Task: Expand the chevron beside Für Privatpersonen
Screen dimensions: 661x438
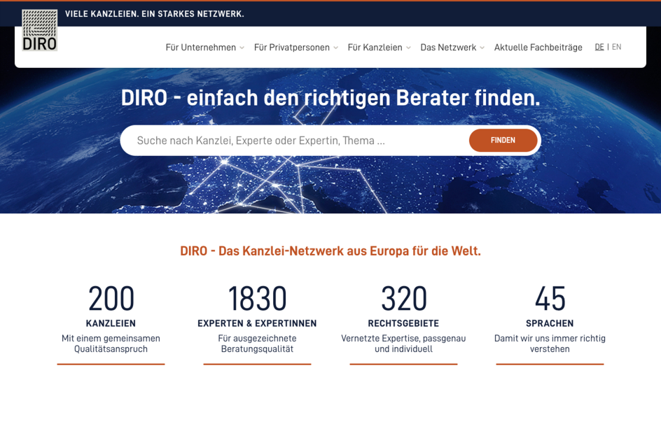Action: [x=336, y=48]
